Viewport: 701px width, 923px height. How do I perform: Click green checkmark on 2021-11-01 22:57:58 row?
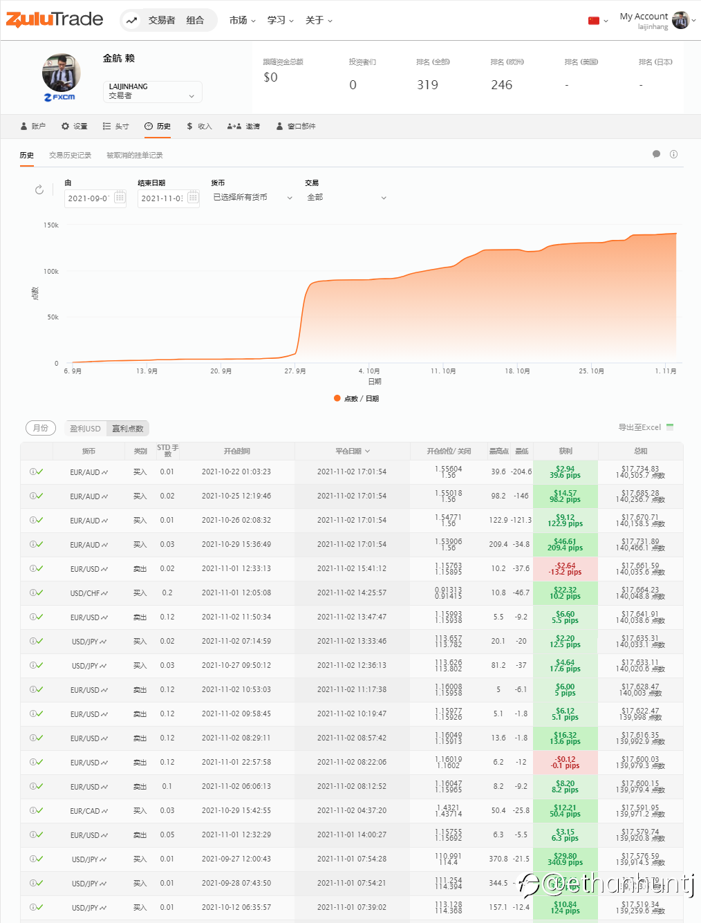[40, 762]
